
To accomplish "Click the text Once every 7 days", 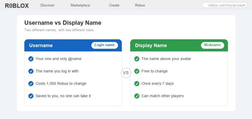I will click(x=157, y=83).
